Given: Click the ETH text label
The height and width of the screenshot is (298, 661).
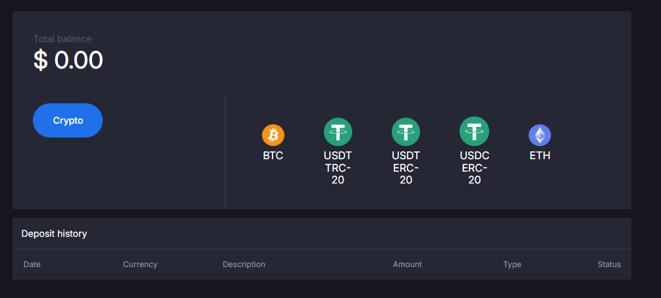Looking at the screenshot, I should (540, 156).
